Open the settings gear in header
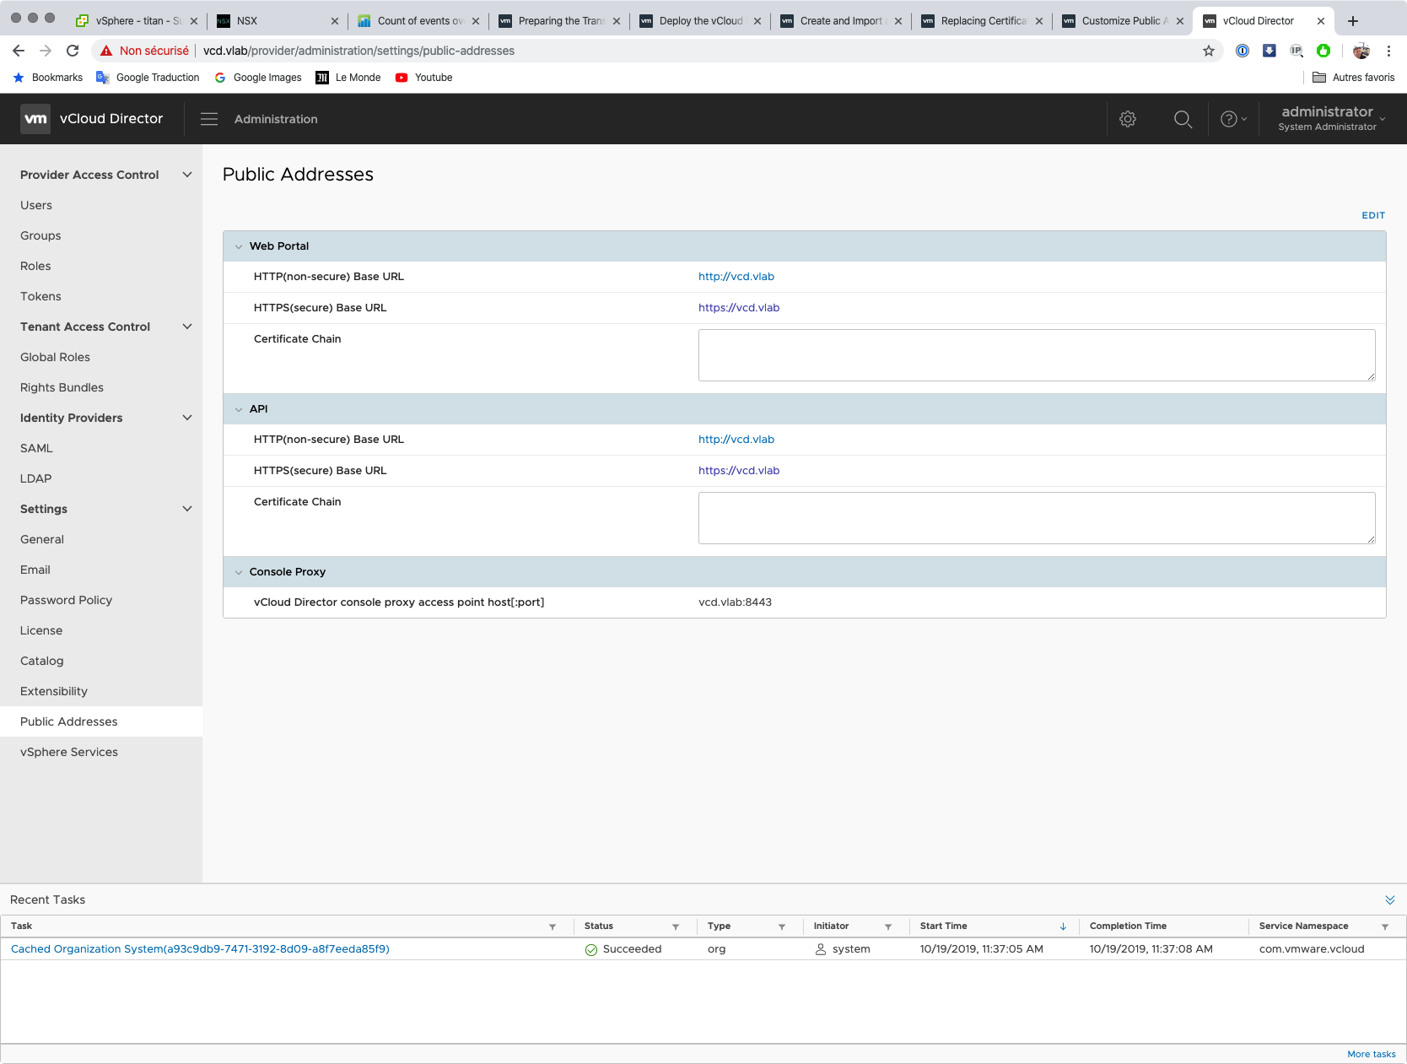The image size is (1407, 1064). pos(1128,119)
